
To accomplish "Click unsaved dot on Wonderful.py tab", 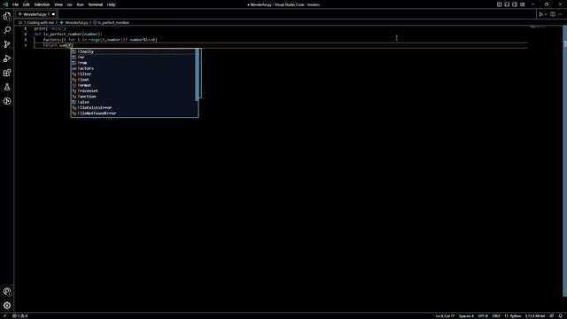I will [53, 14].
